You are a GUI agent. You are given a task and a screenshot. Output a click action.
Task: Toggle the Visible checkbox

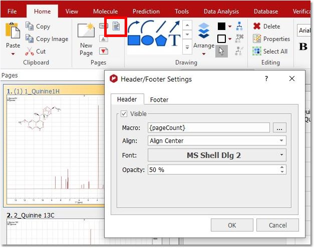[124, 114]
